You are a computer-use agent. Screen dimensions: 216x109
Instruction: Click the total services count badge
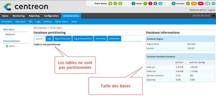tap(174, 4)
